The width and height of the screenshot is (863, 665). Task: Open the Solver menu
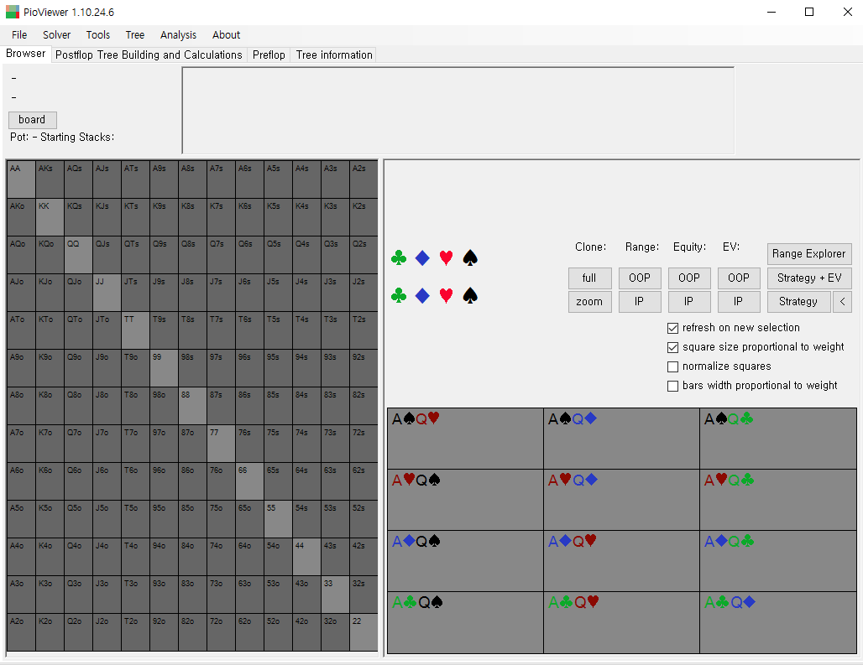tap(57, 34)
